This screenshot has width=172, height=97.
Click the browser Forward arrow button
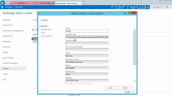7,3
